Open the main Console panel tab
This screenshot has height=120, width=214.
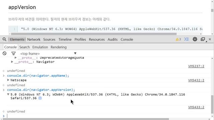click(127, 39)
